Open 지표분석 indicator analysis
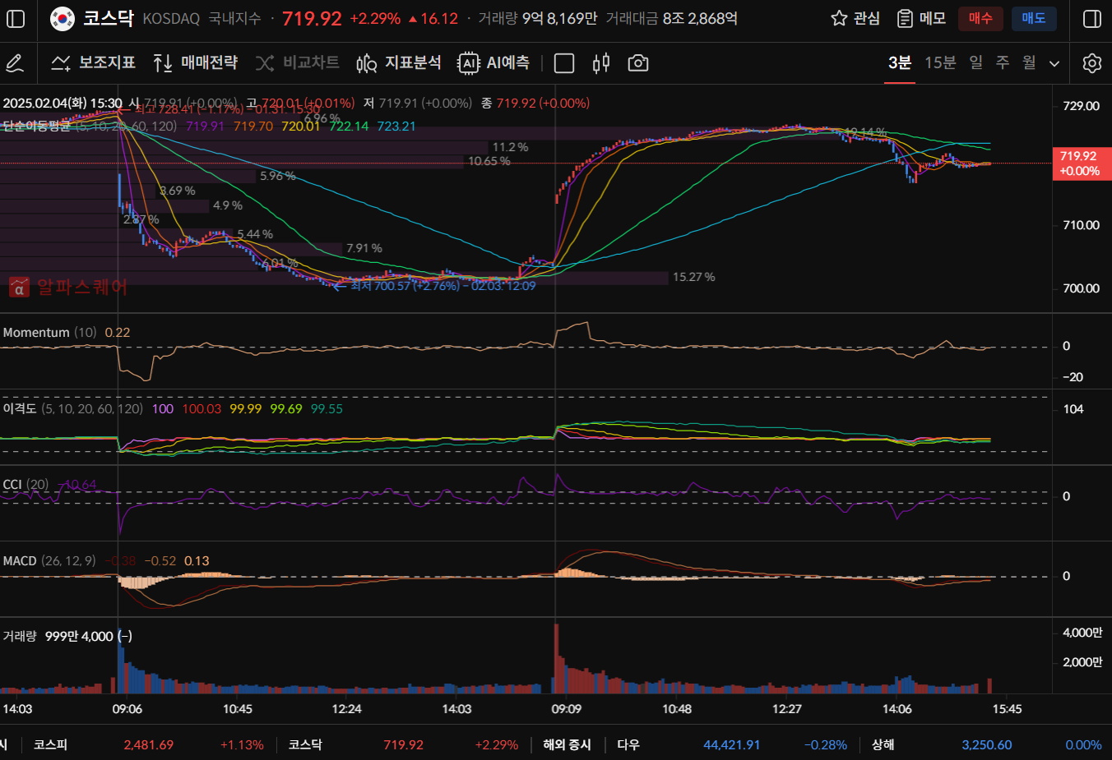The width and height of the screenshot is (1112, 760). click(399, 63)
